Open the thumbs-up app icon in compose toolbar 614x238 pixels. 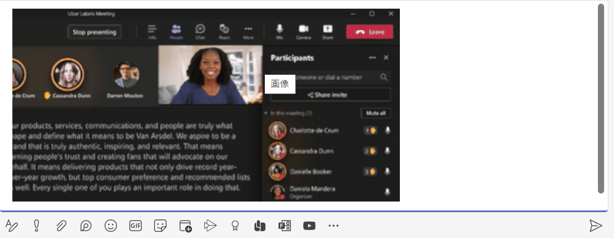click(x=259, y=226)
